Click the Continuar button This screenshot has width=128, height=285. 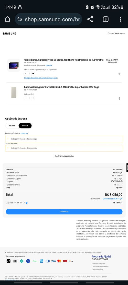(x=64, y=212)
